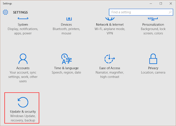Click the Time & language label
The width and height of the screenshot is (176, 126).
point(66,68)
